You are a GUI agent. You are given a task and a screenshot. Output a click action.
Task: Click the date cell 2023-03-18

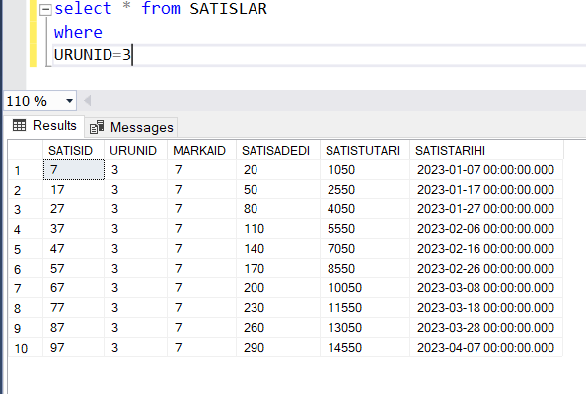(486, 308)
